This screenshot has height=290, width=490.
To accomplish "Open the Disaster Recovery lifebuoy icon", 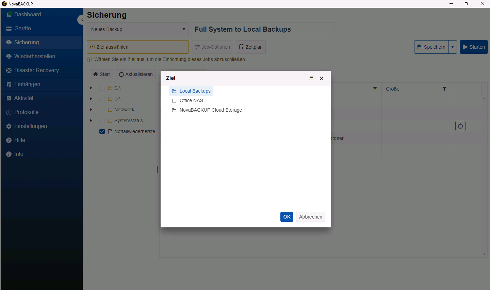I will point(9,70).
